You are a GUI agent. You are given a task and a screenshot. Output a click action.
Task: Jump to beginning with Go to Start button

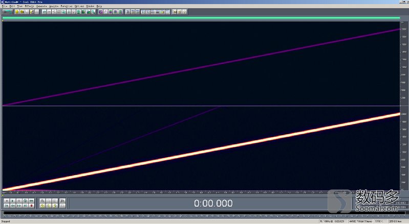tap(7, 206)
